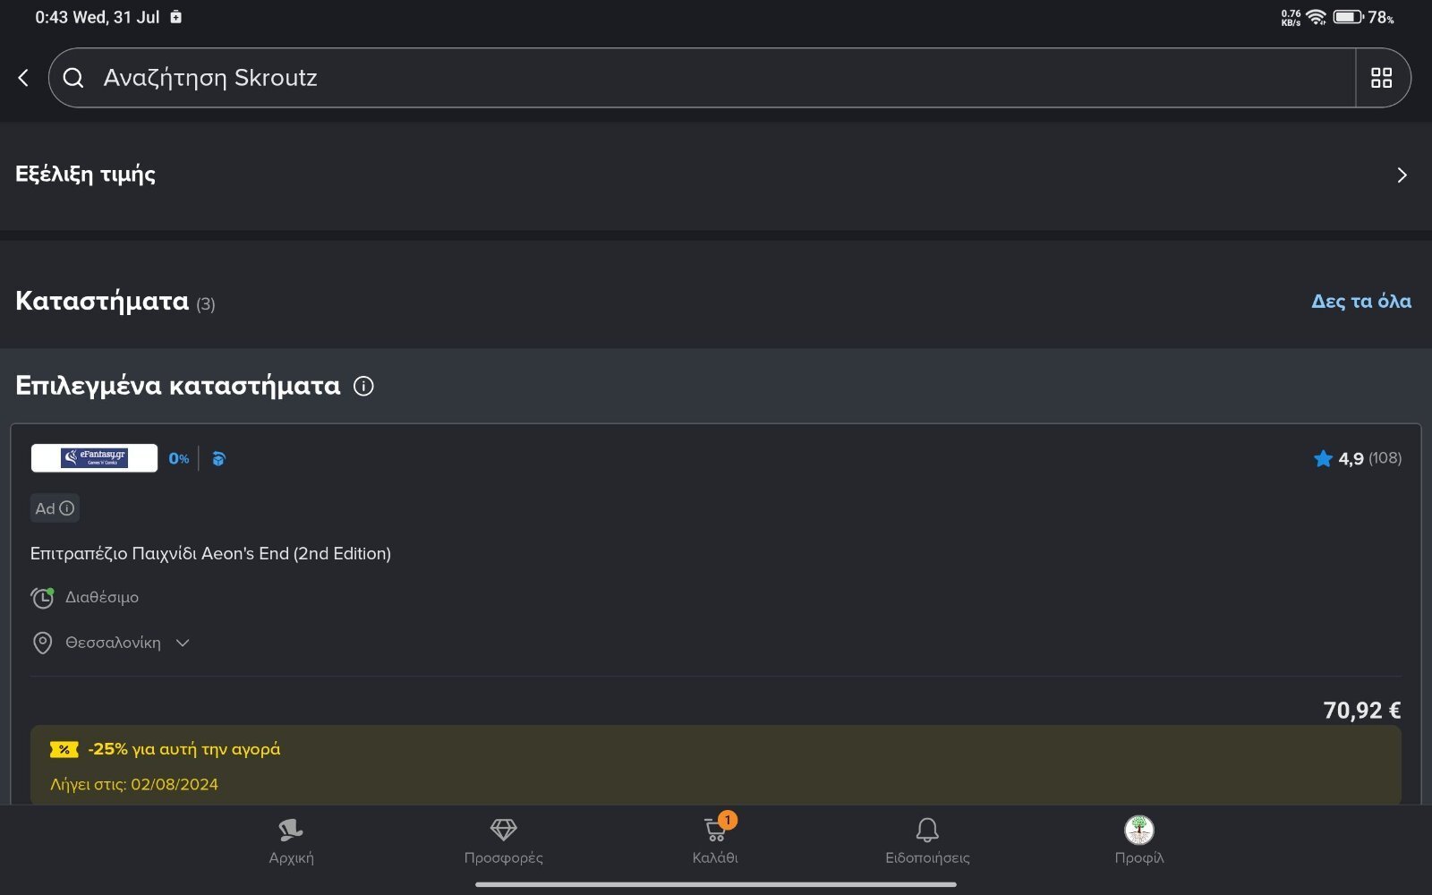The width and height of the screenshot is (1432, 895).
Task: Open the Προφίλ tab
Action: coord(1139,840)
